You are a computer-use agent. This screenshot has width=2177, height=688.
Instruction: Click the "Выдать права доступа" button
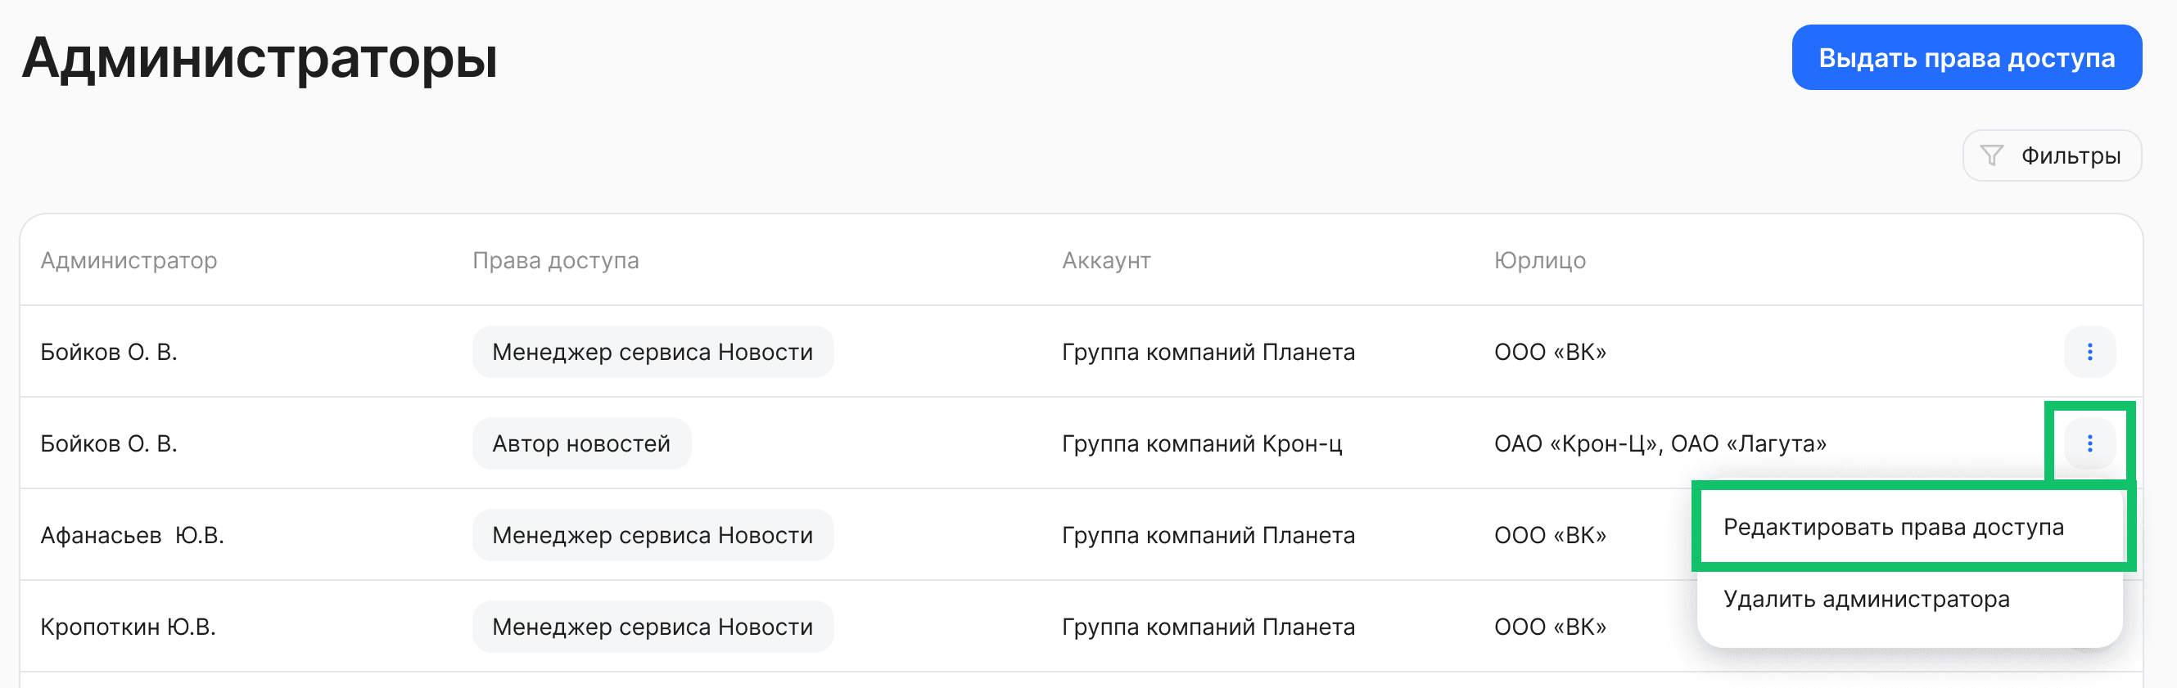pos(1967,56)
